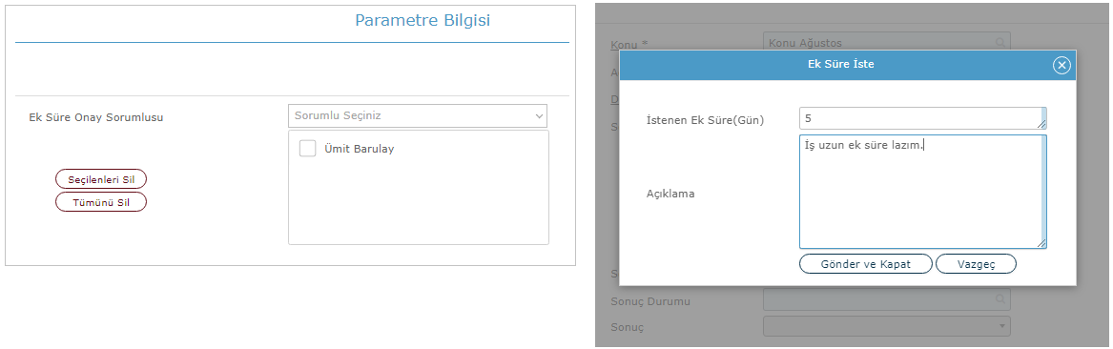The width and height of the screenshot is (1113, 349).
Task: Select Ümit Barulay name in list
Action: (360, 149)
